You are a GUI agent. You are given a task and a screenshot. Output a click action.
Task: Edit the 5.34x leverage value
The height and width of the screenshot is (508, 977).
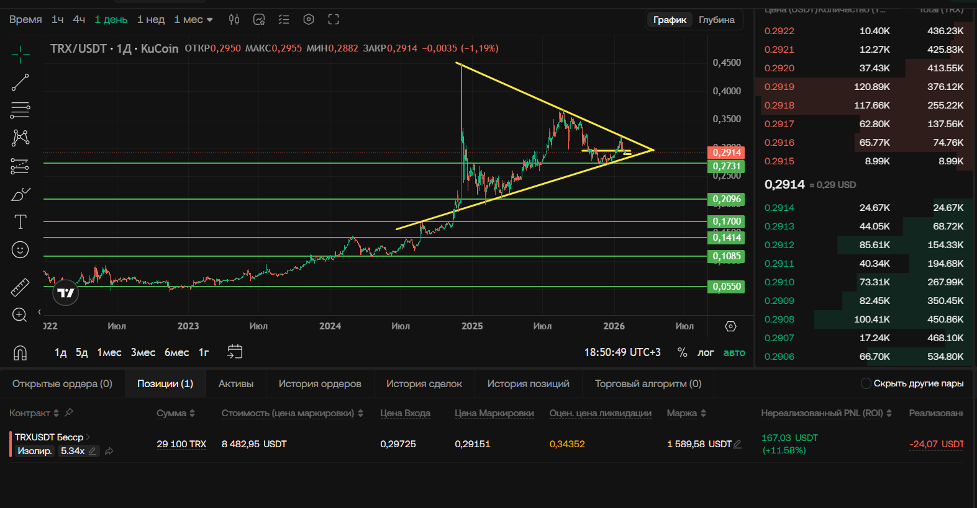(93, 451)
